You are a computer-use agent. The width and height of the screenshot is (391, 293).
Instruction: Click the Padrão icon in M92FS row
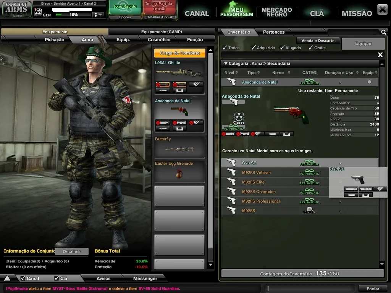point(309,210)
